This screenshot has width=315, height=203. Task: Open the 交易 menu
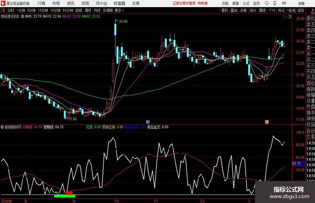pyautogui.click(x=136, y=3)
